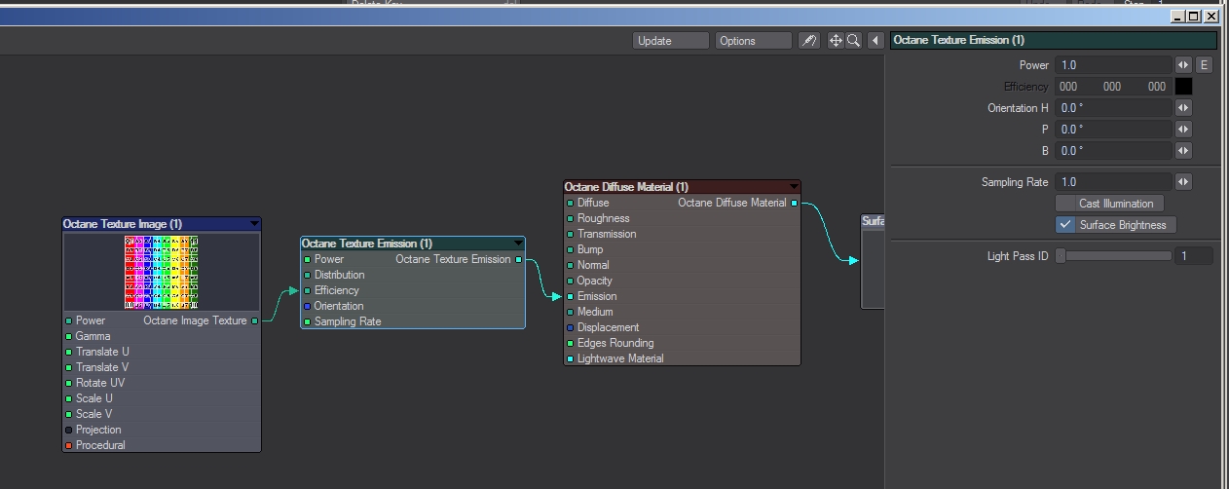Screen dimensions: 1229x489
Task: Click the Medium input connector
Action: [571, 312]
